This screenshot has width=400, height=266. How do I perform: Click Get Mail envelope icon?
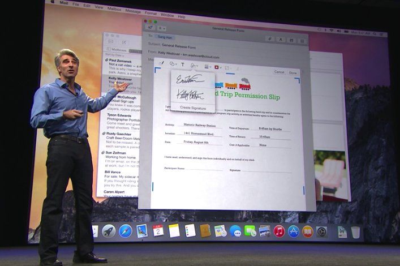pyautogui.click(x=111, y=41)
